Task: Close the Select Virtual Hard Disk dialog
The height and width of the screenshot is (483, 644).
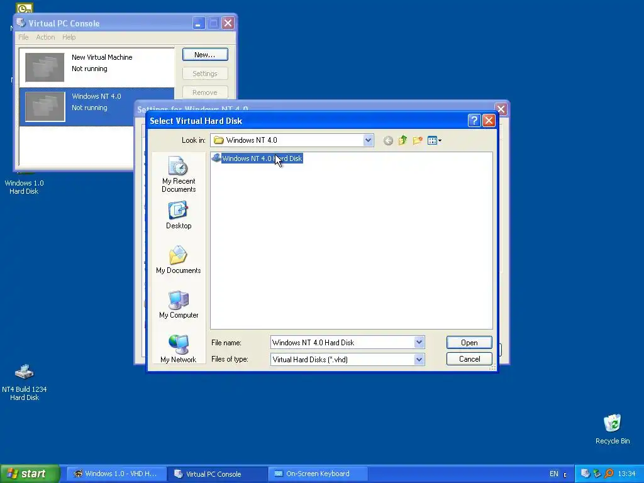Action: click(488, 120)
